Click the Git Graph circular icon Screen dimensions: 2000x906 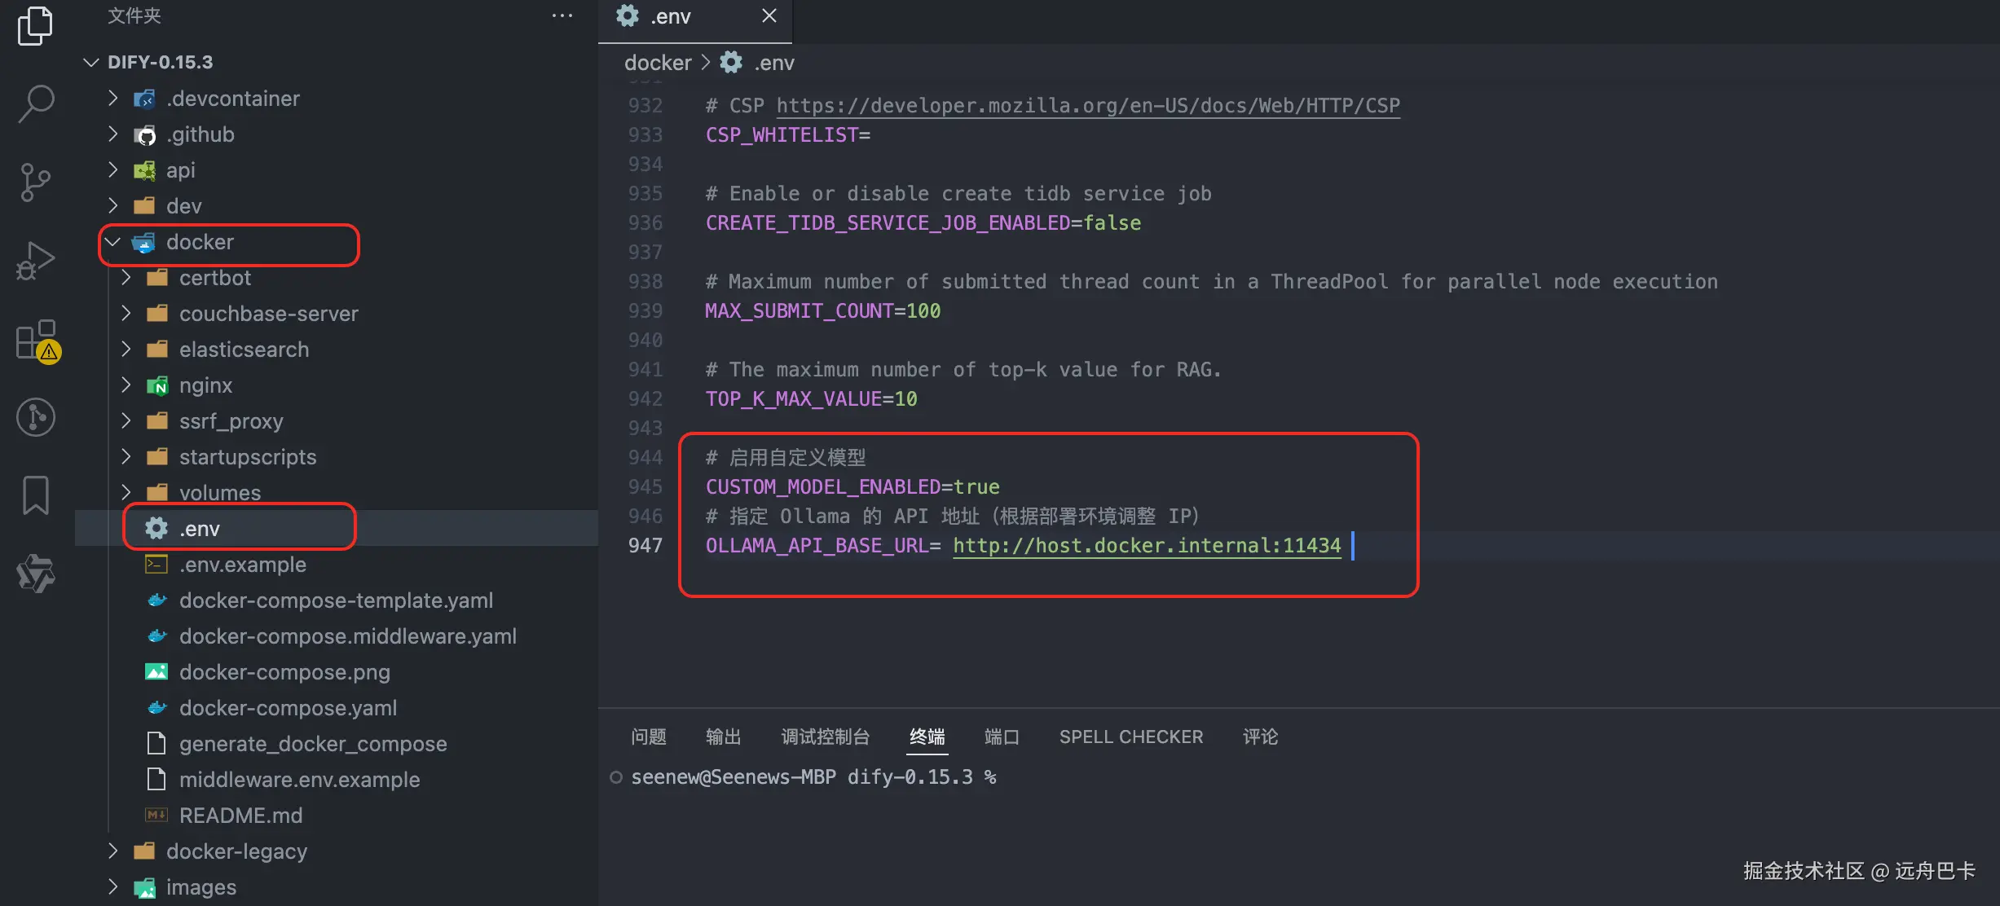click(x=35, y=417)
